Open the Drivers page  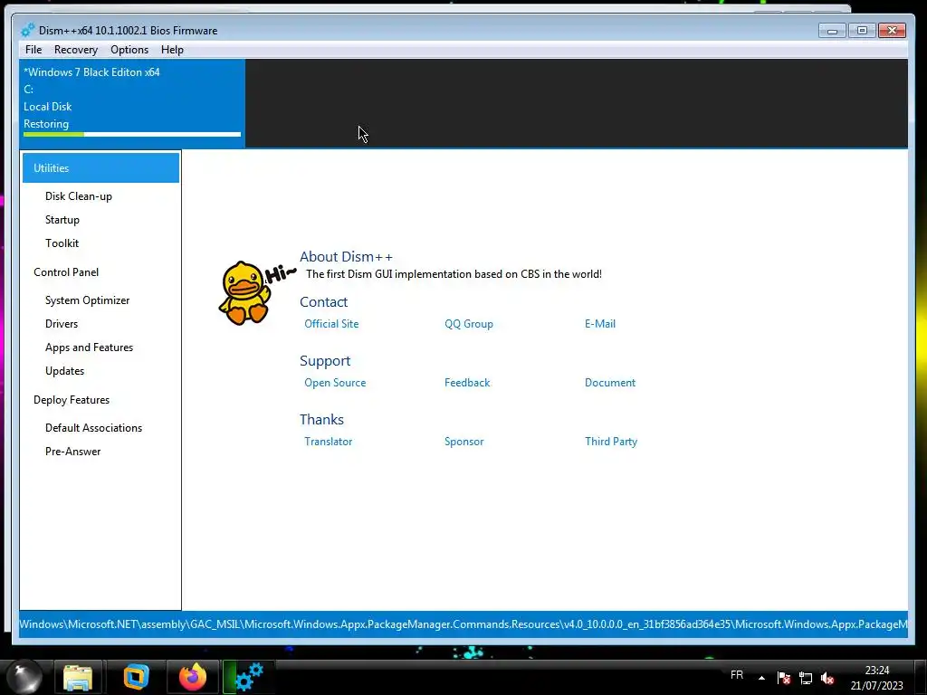point(62,324)
